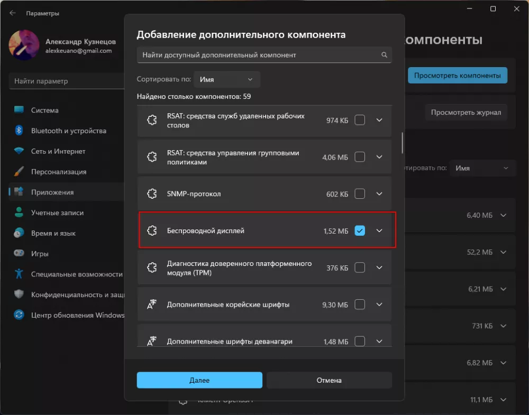Click the component list scrollbar thumb

(403, 143)
